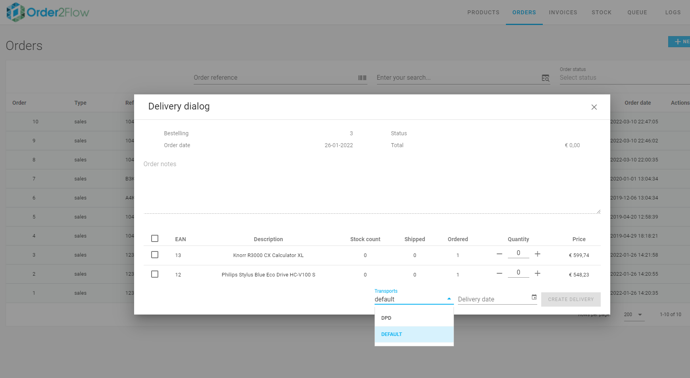Go to the Queue tab
Viewport: 690px width, 378px height.
637,12
